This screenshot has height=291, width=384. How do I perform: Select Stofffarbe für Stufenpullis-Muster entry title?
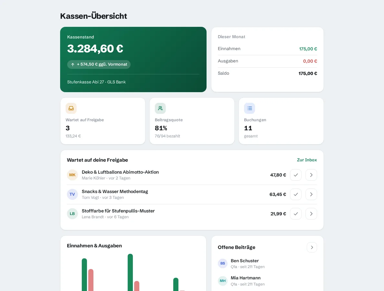pyautogui.click(x=118, y=211)
